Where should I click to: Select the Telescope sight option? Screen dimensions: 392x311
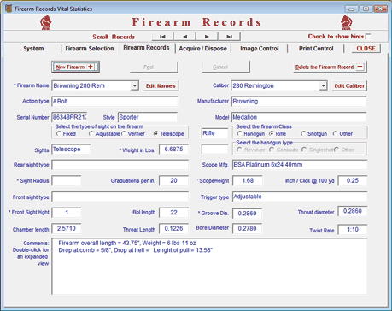(x=156, y=133)
